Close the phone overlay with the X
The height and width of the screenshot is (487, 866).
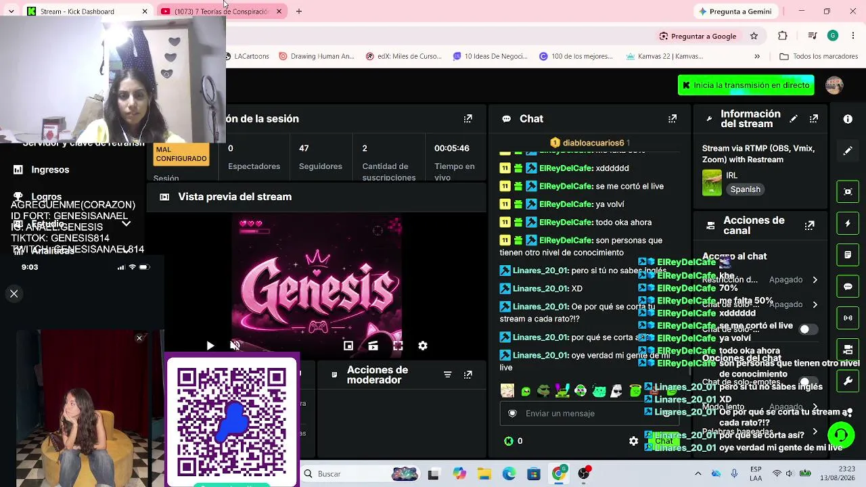(x=14, y=294)
